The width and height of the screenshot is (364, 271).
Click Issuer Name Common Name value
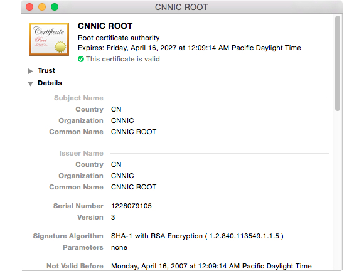click(x=134, y=187)
